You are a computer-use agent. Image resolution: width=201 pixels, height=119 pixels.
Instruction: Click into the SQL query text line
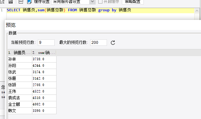[100, 10]
